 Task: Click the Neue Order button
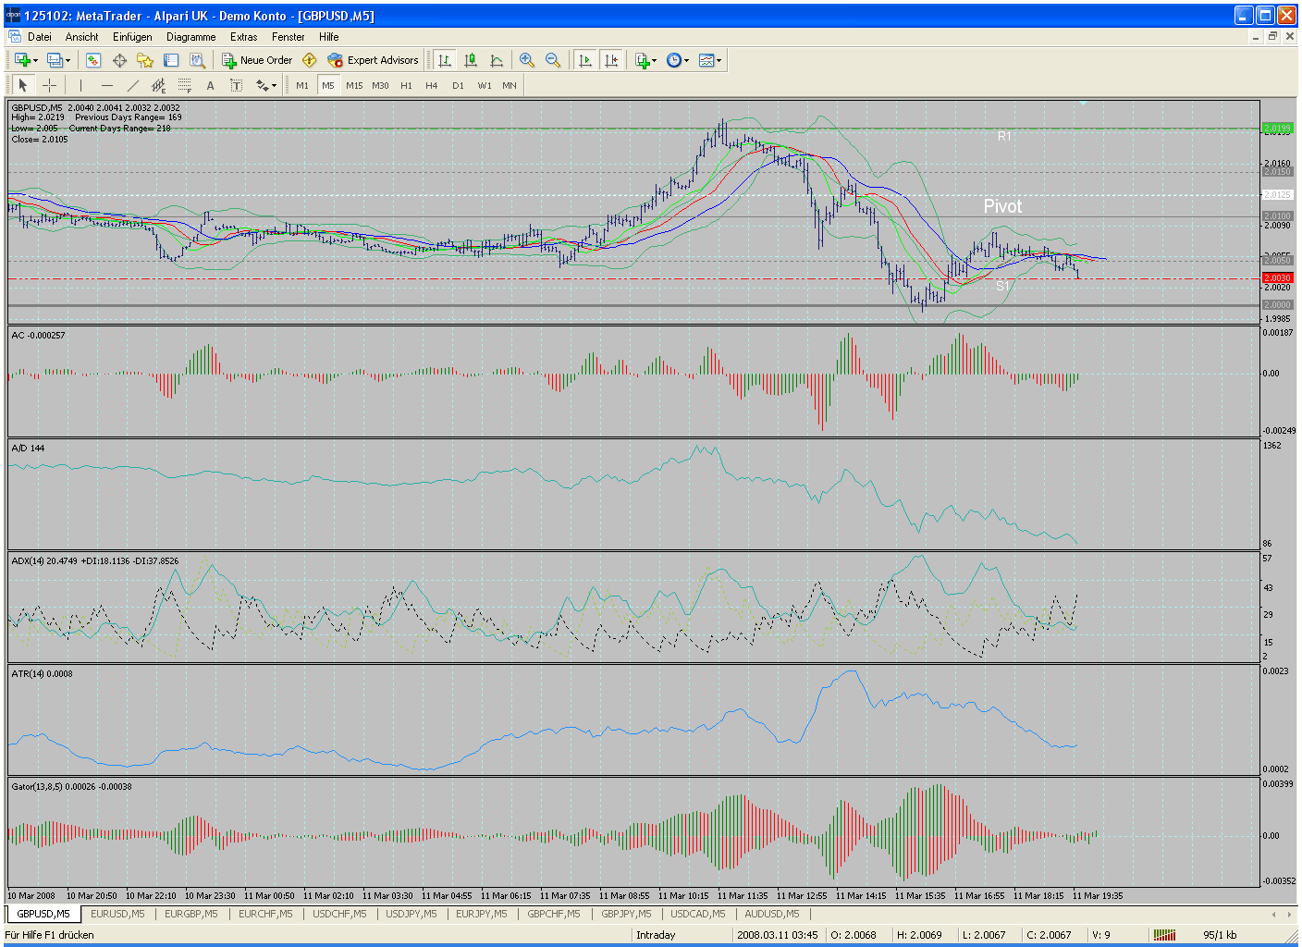(x=257, y=60)
